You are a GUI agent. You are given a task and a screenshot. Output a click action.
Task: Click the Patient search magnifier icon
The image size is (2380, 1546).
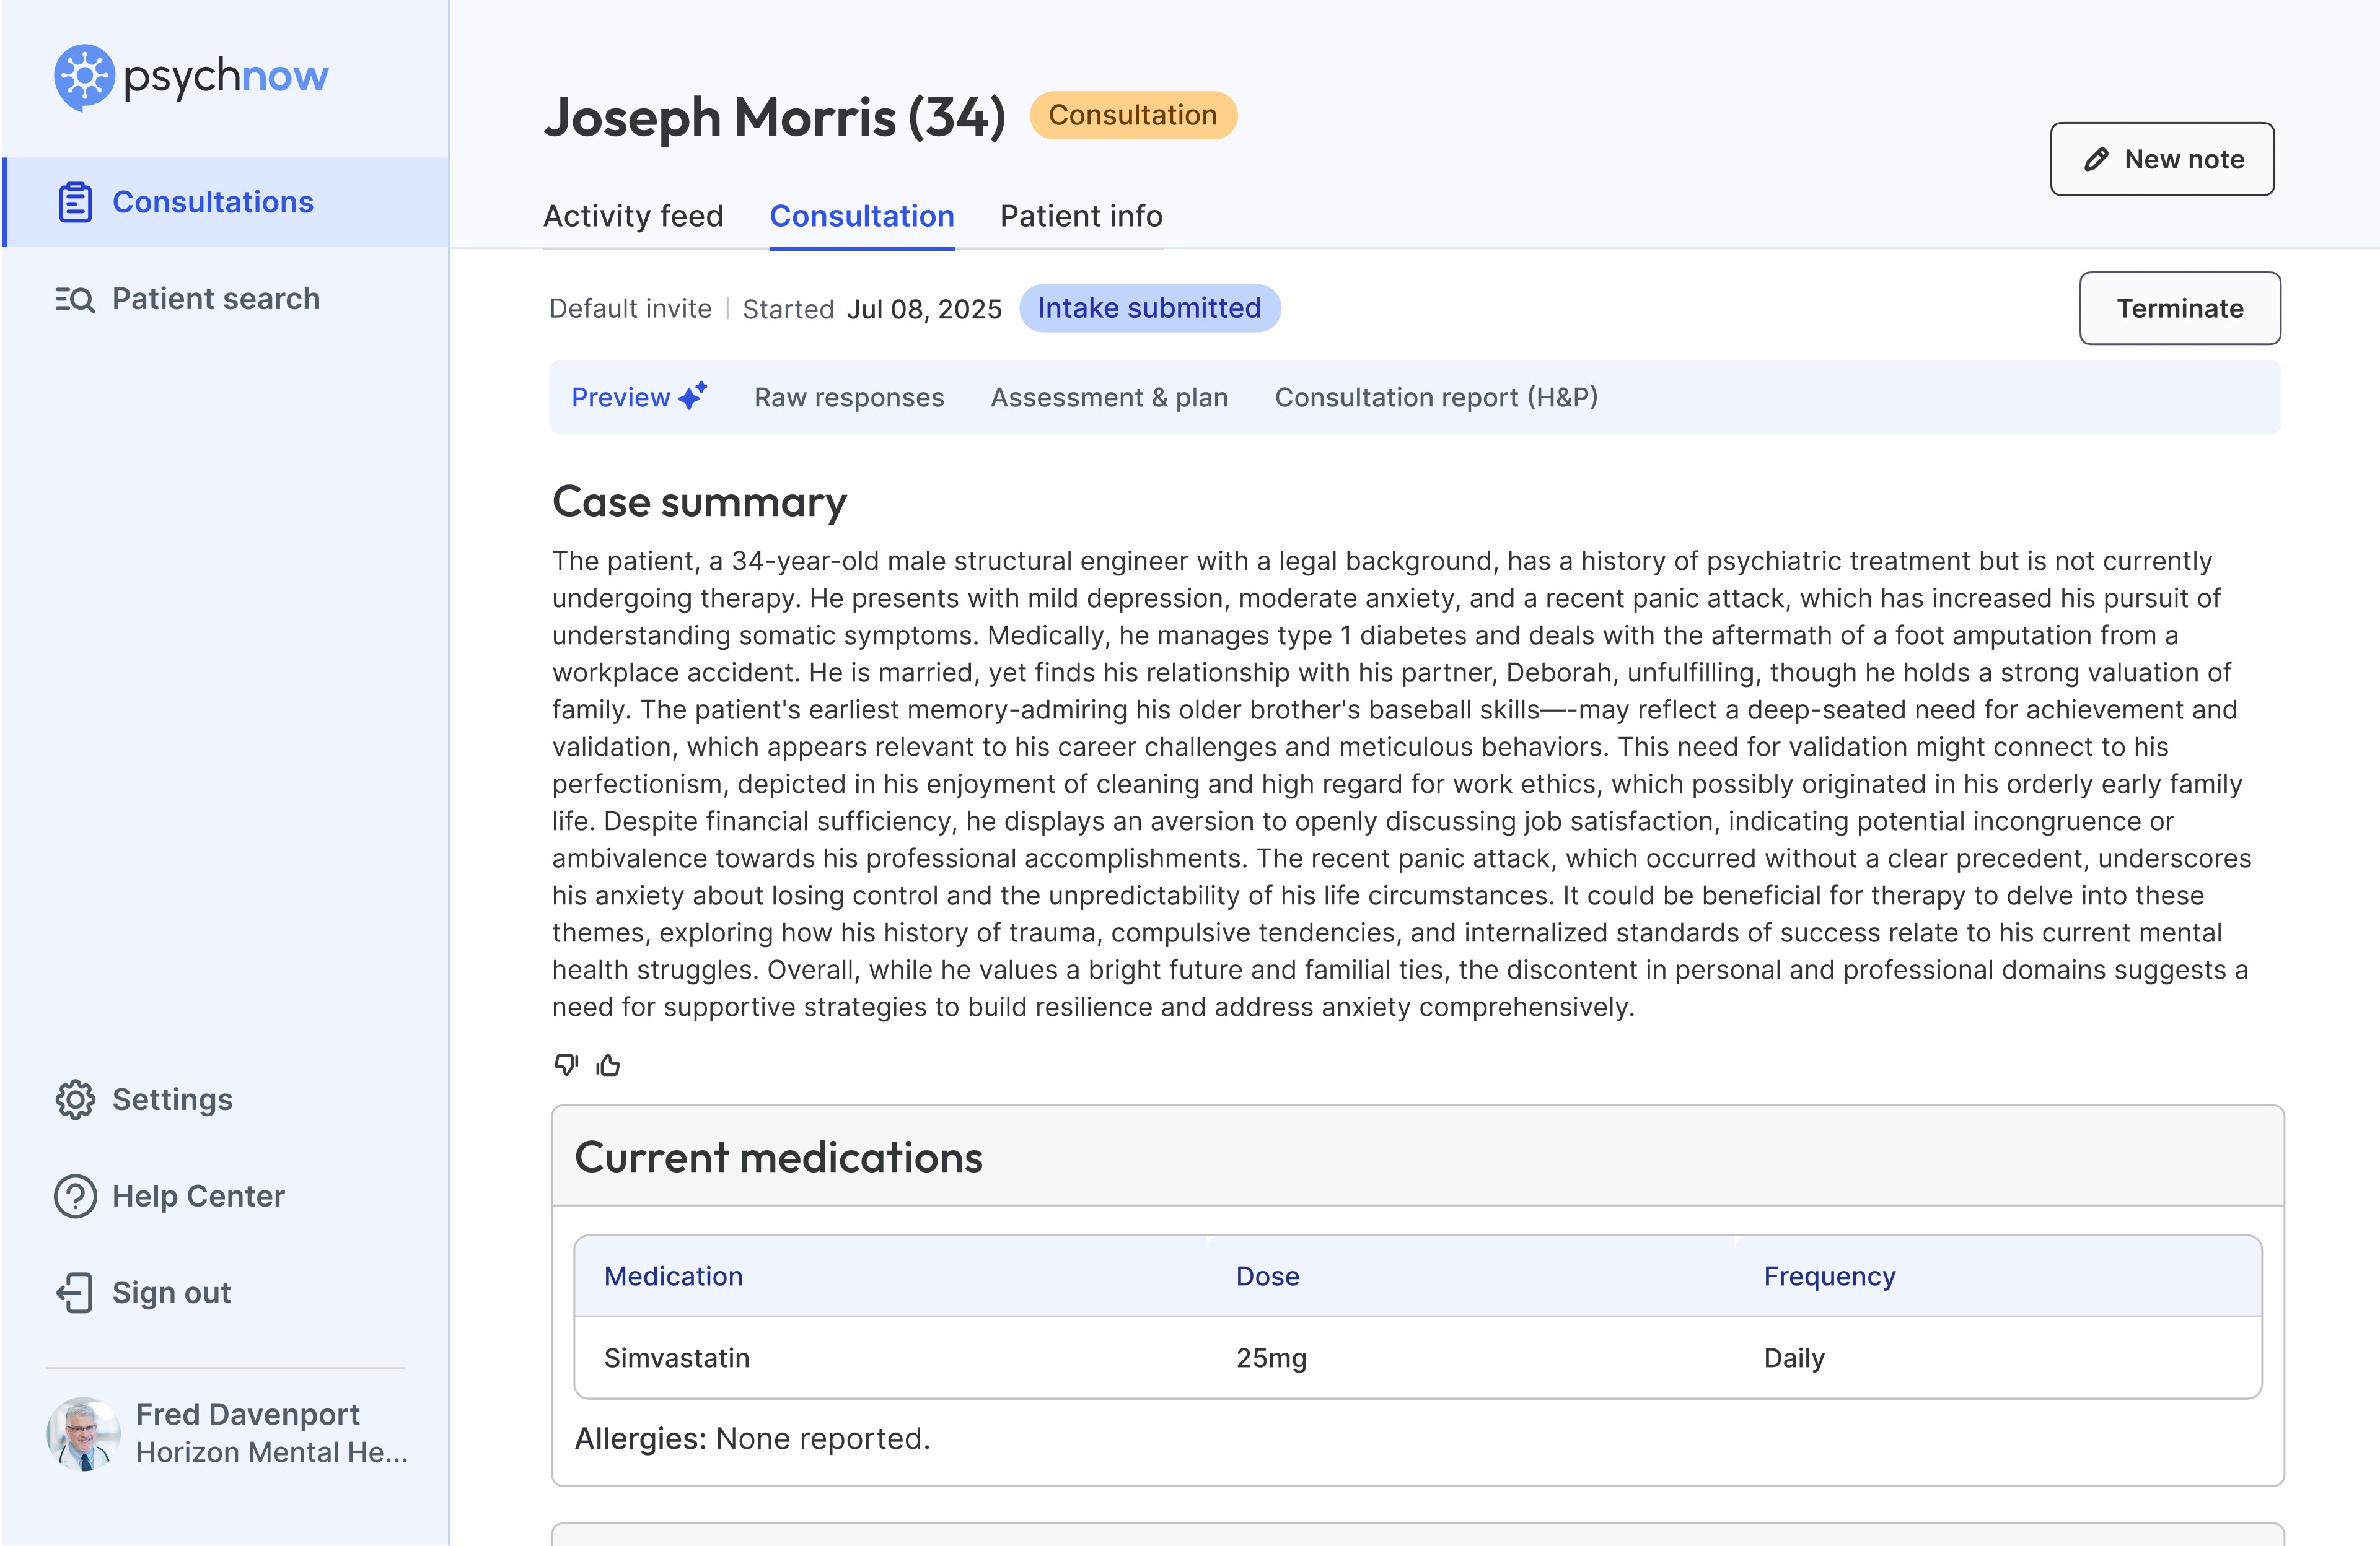click(x=75, y=299)
